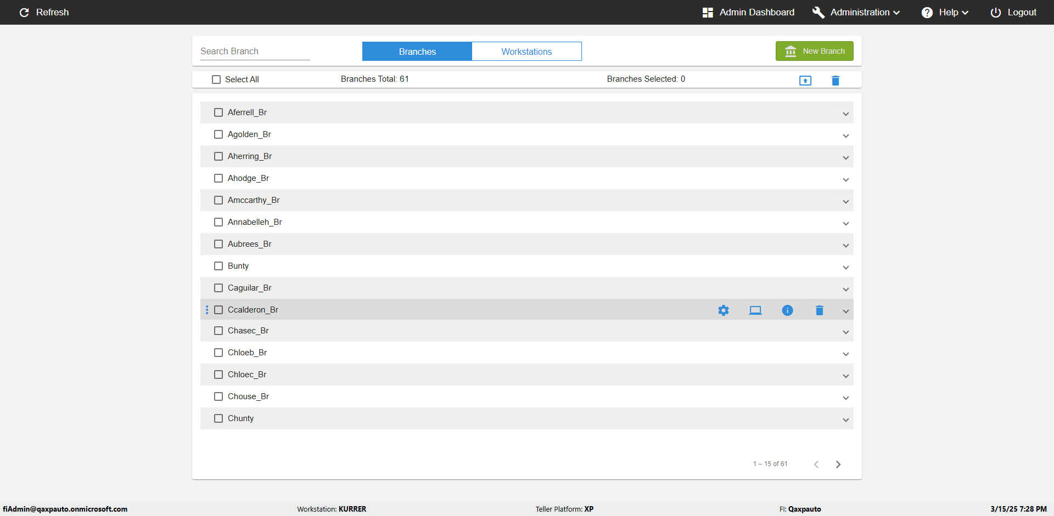Expand the Annabelleh_Br row chevron
This screenshot has width=1054, height=516.
(846, 223)
